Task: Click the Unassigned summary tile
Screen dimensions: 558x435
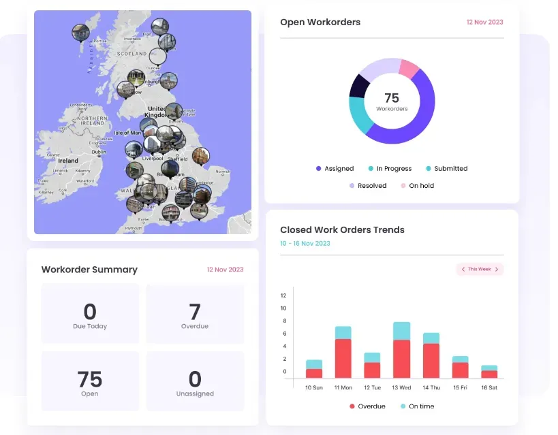Action: [195, 381]
